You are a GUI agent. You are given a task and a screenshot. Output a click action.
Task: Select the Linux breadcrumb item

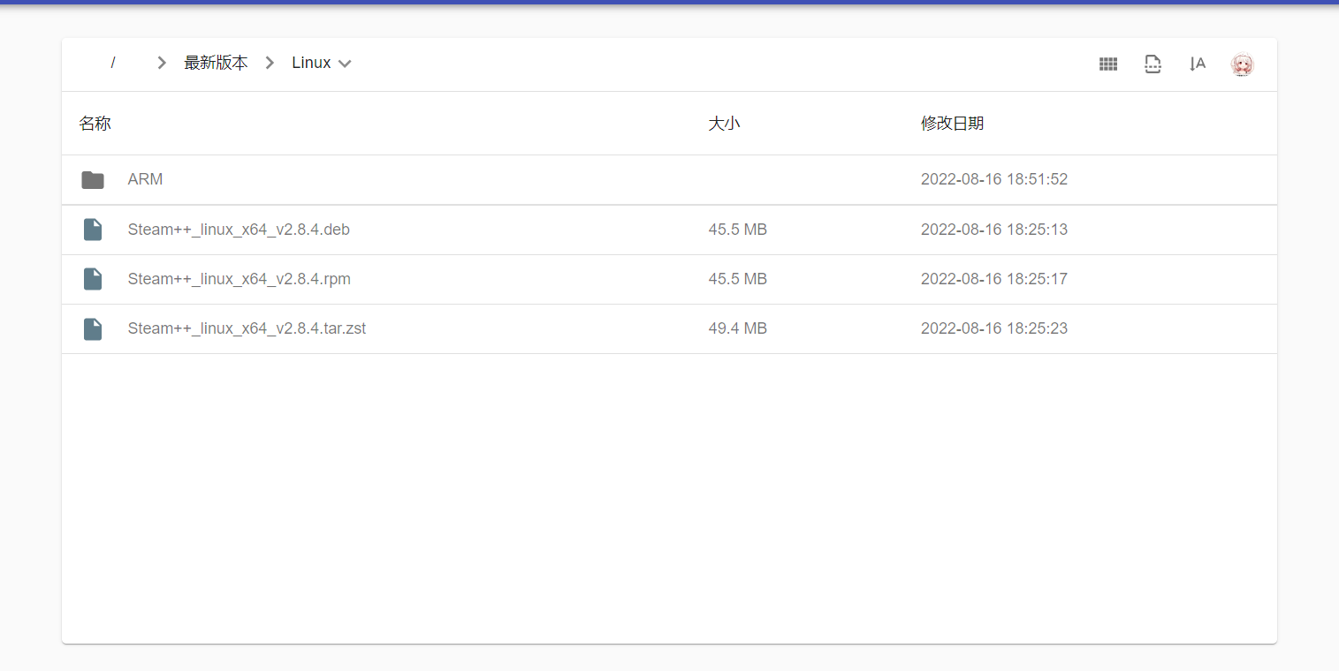311,63
